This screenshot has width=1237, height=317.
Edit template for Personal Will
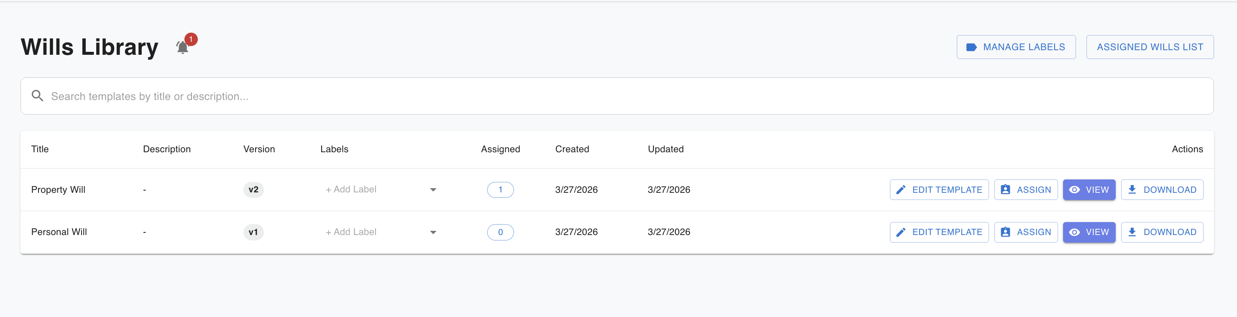point(939,232)
